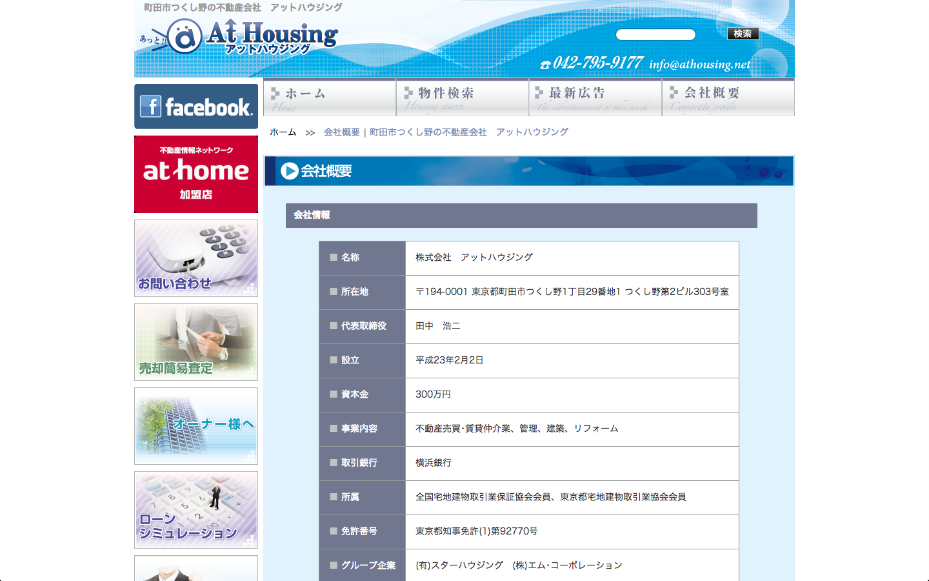
Task: Click the search input field
Action: point(655,34)
